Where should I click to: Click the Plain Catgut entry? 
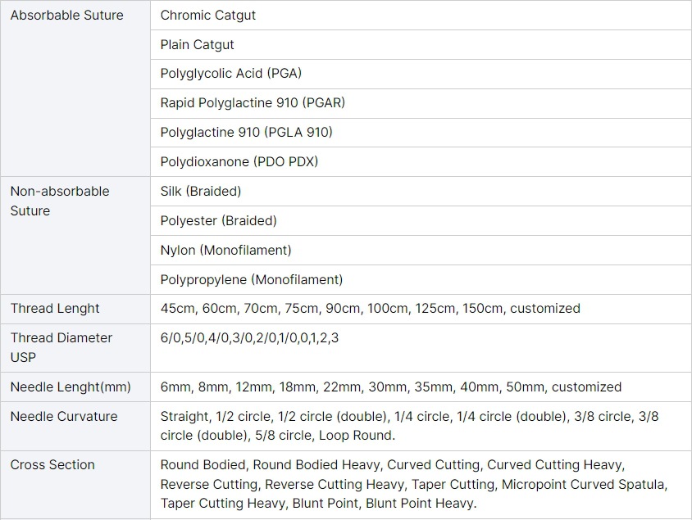click(421, 44)
